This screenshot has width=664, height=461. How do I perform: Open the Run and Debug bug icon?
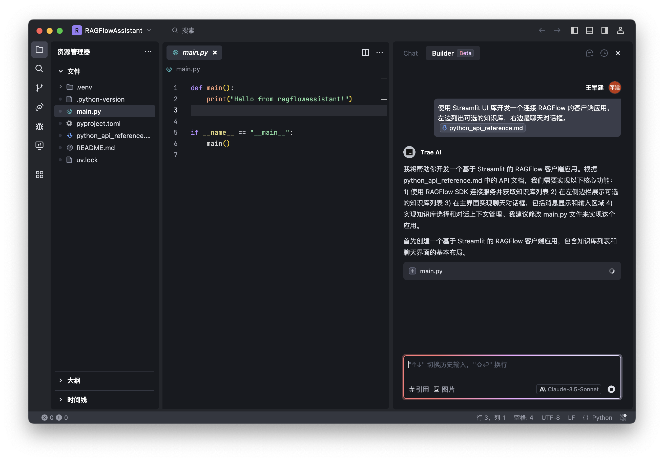(x=39, y=126)
